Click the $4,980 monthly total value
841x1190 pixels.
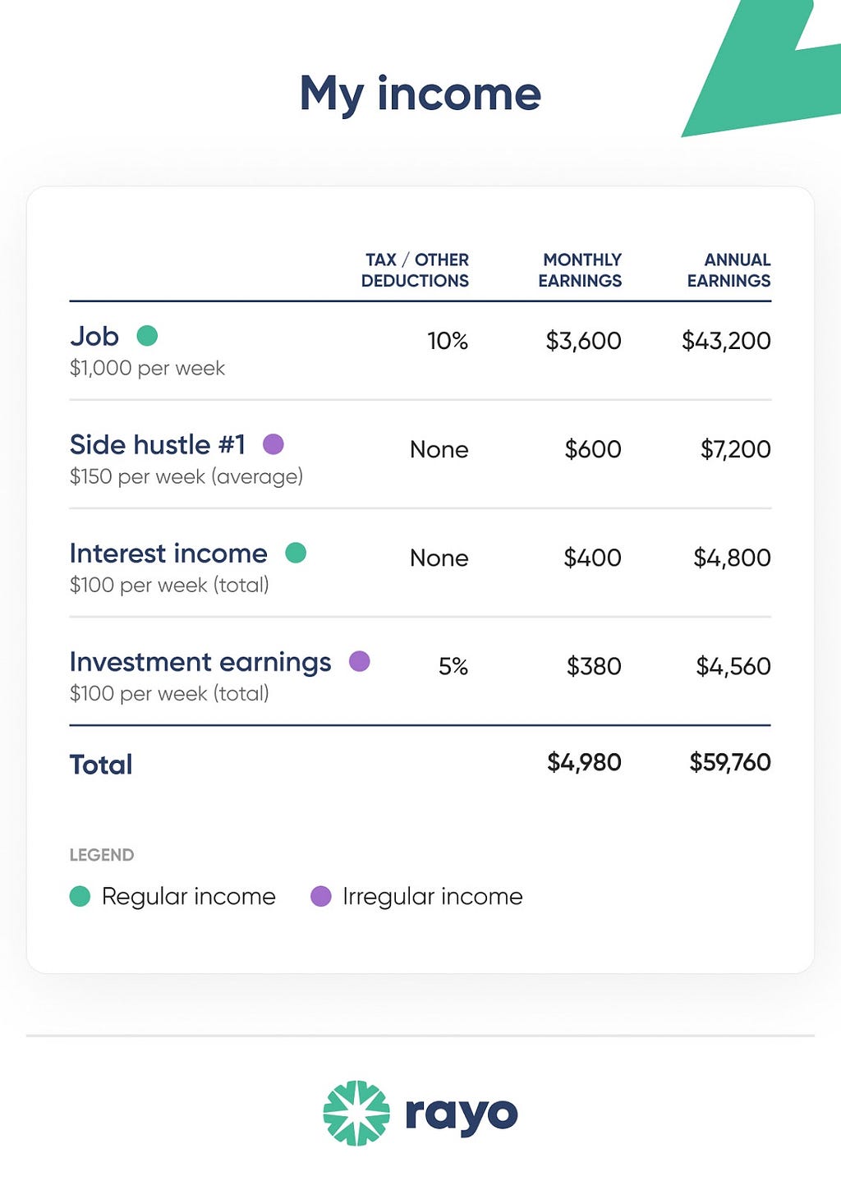click(584, 762)
